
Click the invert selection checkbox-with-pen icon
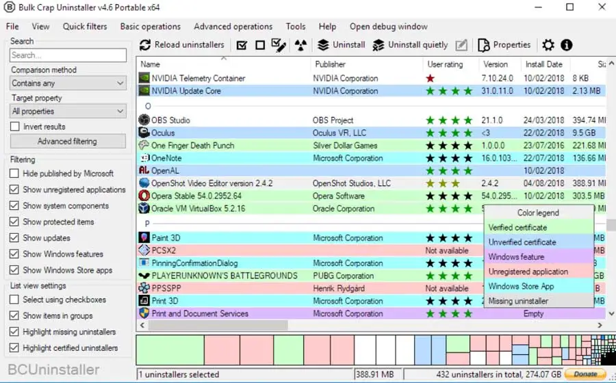[279, 45]
